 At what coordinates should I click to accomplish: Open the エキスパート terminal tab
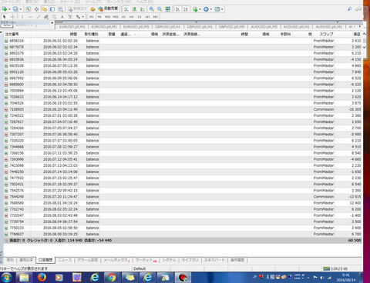point(214,260)
